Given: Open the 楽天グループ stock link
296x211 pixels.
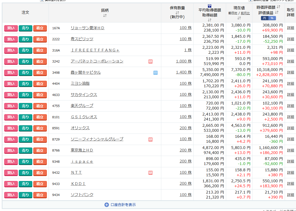Looking at the screenshot, I should [x=82, y=106].
